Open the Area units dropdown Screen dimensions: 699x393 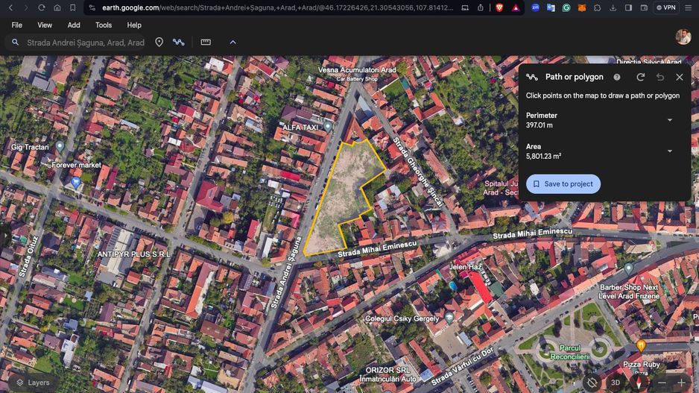pos(669,151)
